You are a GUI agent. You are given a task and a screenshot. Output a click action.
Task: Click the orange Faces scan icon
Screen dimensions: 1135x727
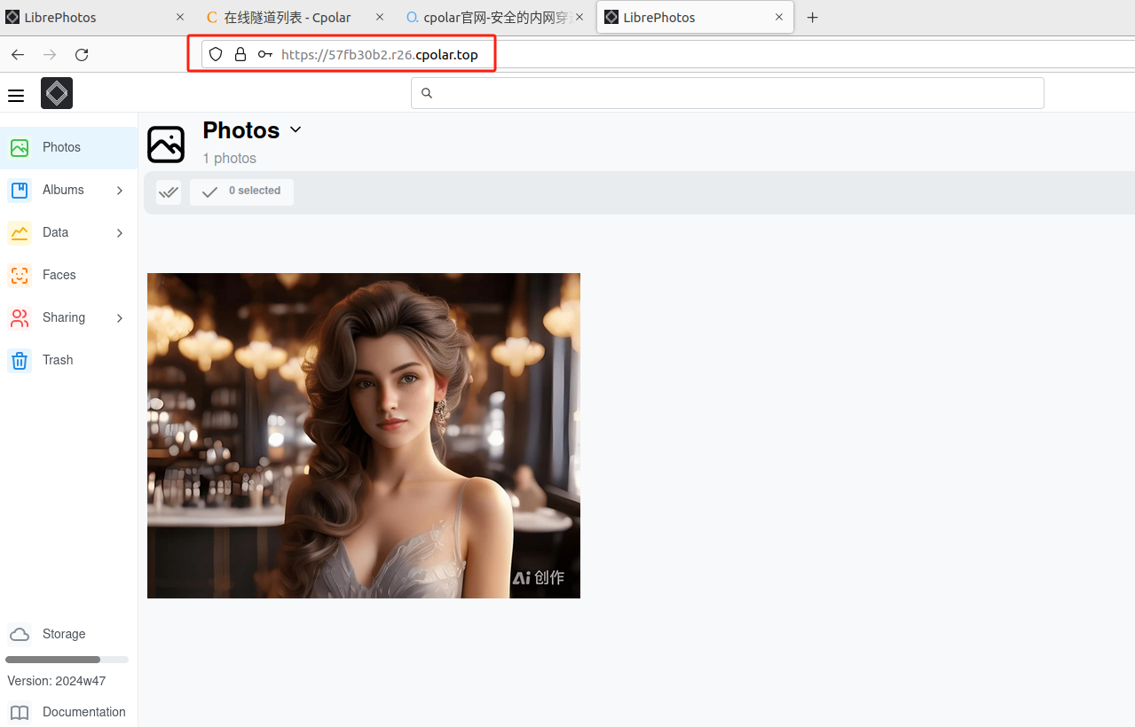(20, 275)
